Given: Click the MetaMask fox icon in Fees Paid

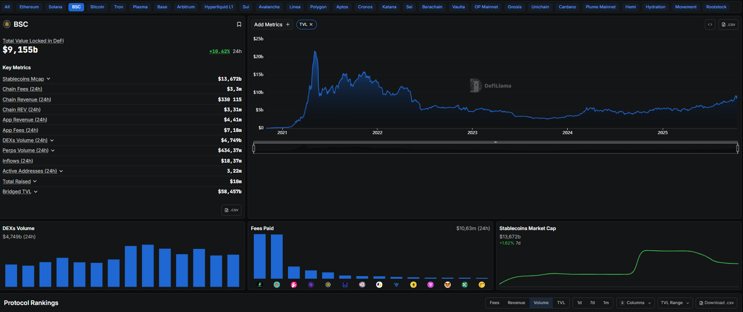Looking at the screenshot, I should (448, 285).
